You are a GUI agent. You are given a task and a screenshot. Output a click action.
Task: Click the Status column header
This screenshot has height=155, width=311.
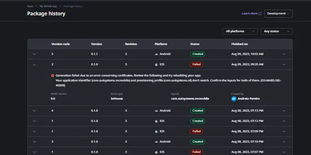pyautogui.click(x=195, y=44)
